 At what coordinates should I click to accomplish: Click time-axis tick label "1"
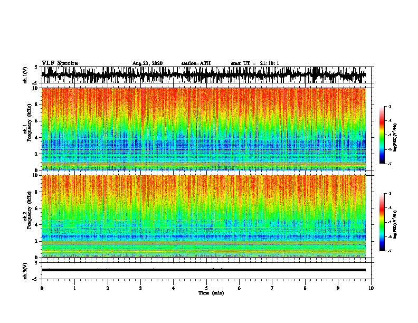click(74, 288)
